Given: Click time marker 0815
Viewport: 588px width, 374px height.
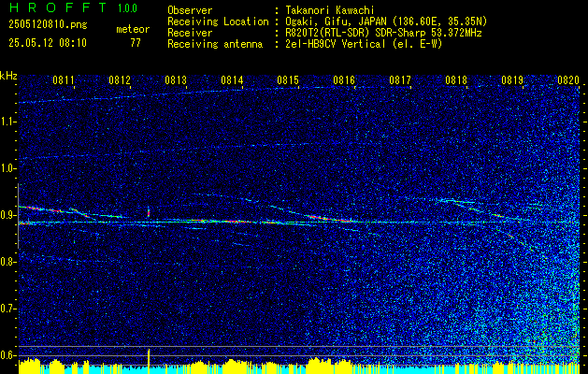Looking at the screenshot, I should 288,80.
